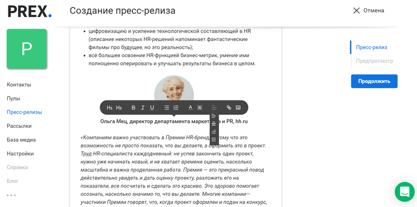Click the X cancel icon
The height and width of the screenshot is (207, 417).
pyautogui.click(x=356, y=11)
